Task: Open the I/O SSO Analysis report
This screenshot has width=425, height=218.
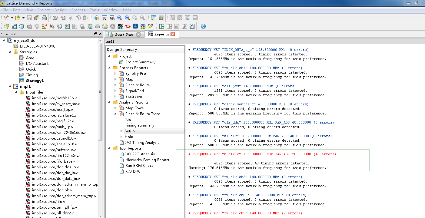Action: [x=140, y=154]
